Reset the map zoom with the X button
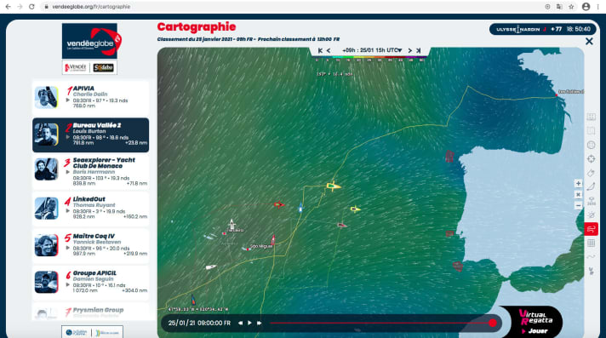The image size is (606, 338). (x=578, y=194)
